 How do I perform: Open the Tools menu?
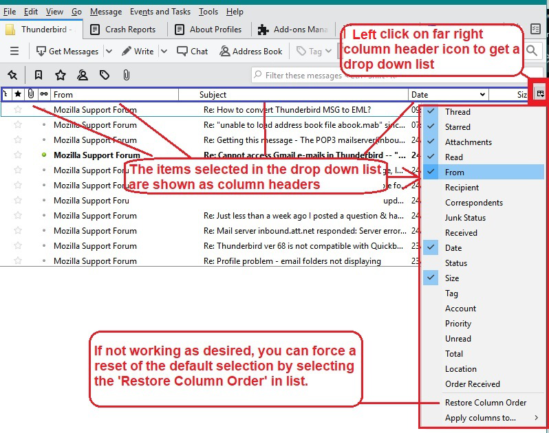pyautogui.click(x=208, y=12)
